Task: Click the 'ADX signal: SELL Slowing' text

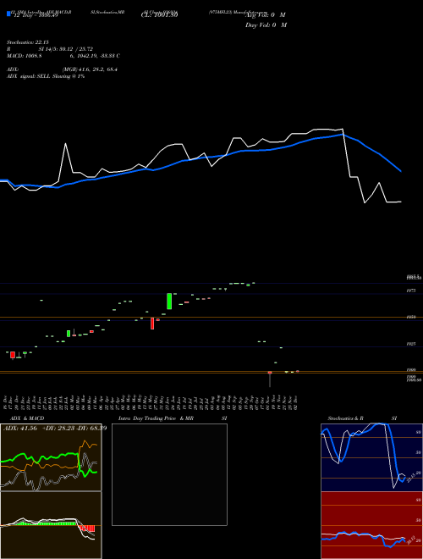Action: point(46,76)
